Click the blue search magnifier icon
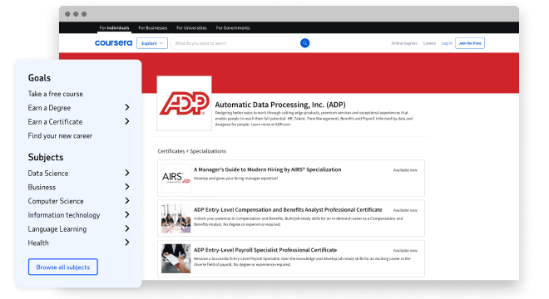The width and height of the screenshot is (549, 299). click(x=304, y=43)
